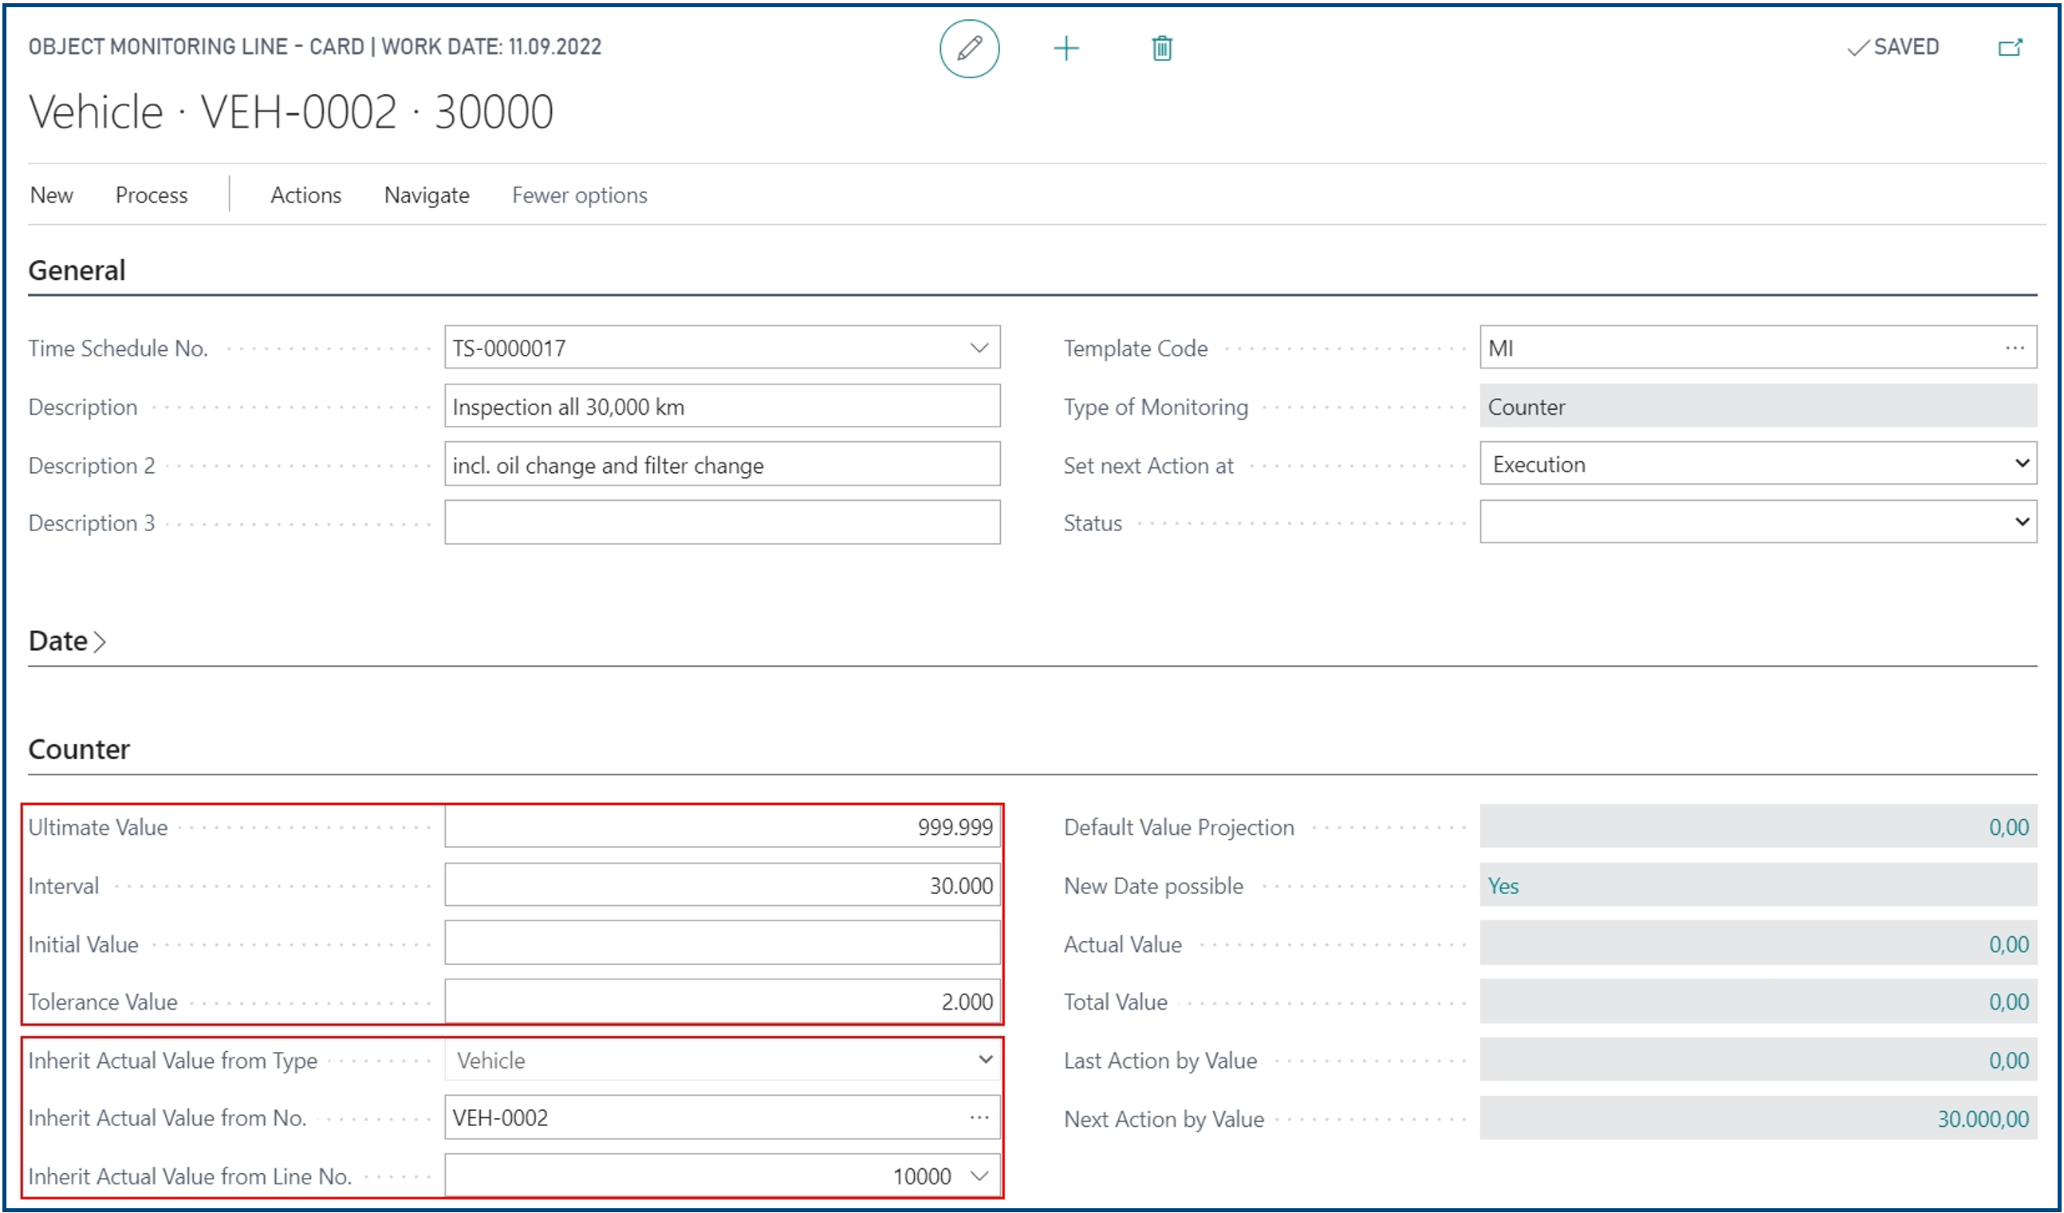Open Time Schedule No. dropdown arrow
The width and height of the screenshot is (2064, 1213).
pos(979,348)
